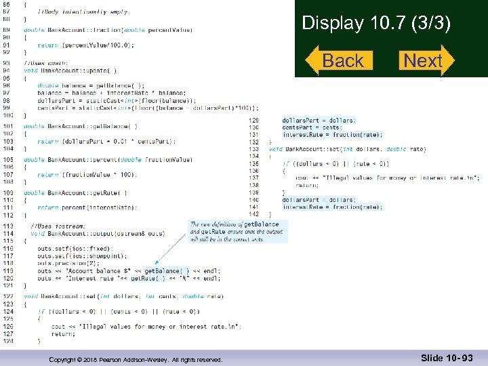Click line 140 'dollarsPart = dollars;'
This screenshot has width=488, height=366.
point(319,200)
